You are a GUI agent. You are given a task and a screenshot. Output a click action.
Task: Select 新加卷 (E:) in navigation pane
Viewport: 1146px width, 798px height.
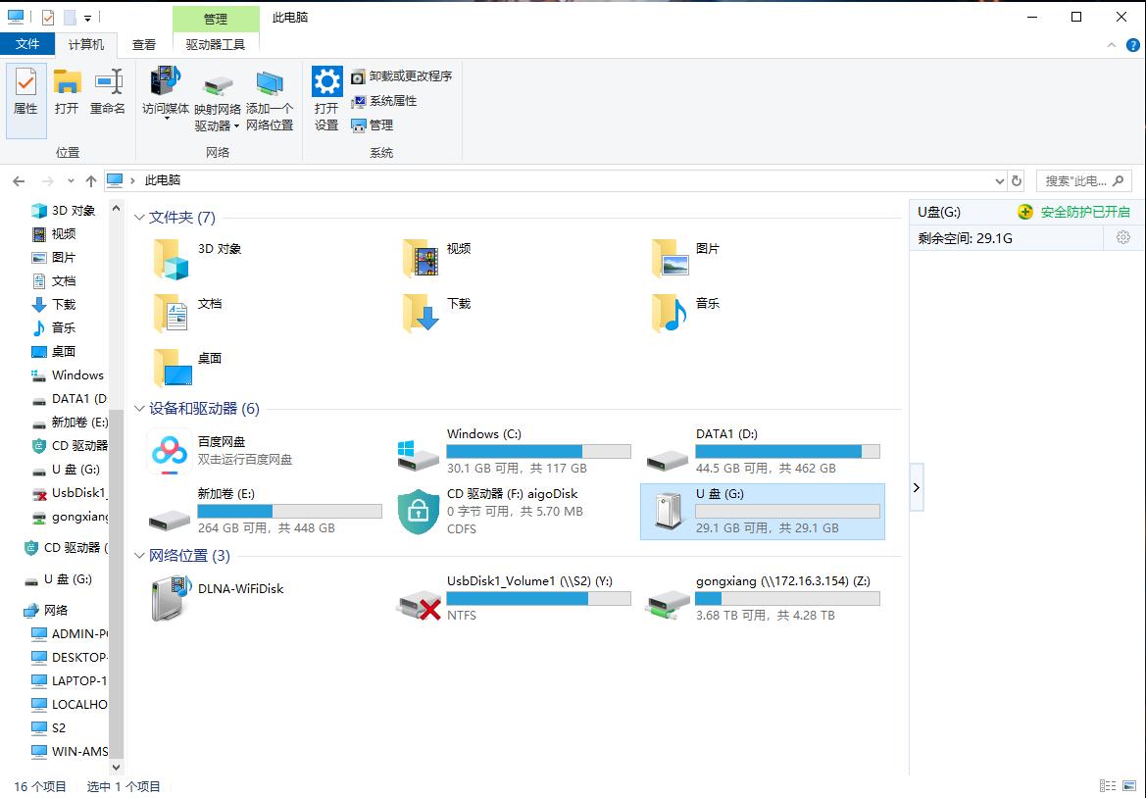click(71, 422)
